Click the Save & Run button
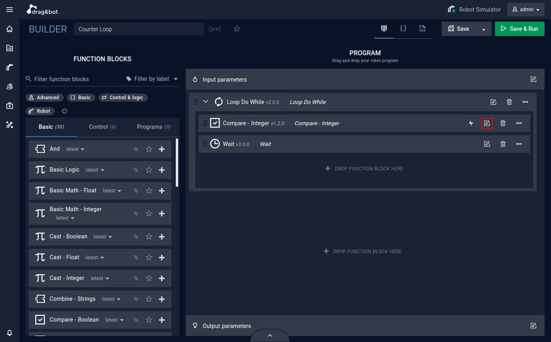This screenshot has height=342, width=551. coord(520,29)
